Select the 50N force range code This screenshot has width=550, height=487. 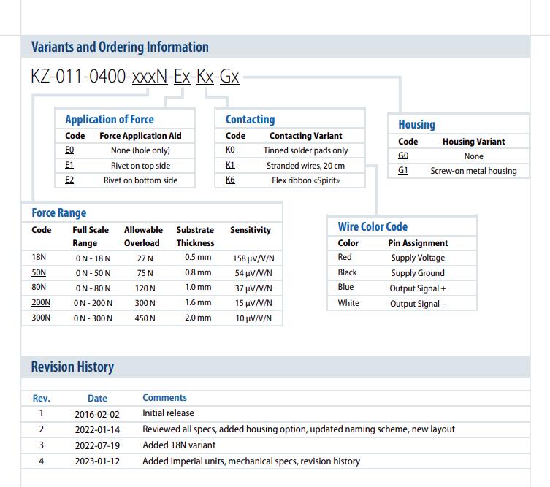[x=39, y=272]
